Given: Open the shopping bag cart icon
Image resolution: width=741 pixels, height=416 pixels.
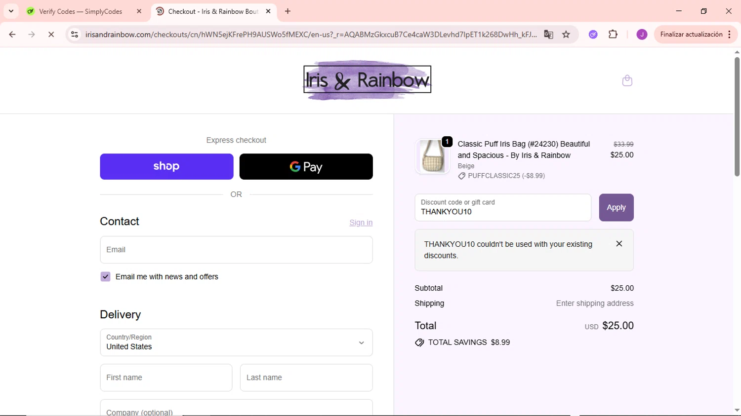Looking at the screenshot, I should [627, 80].
